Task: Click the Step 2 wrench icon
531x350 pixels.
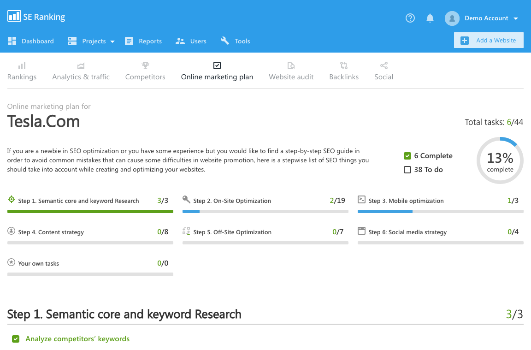Action: click(x=186, y=199)
